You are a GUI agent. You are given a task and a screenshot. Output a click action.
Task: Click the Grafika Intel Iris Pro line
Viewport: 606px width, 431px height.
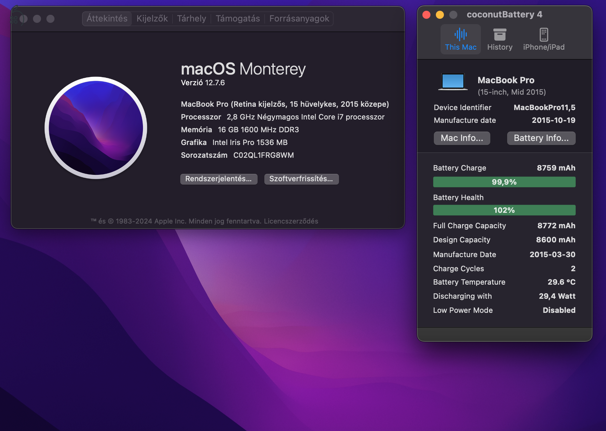point(234,142)
